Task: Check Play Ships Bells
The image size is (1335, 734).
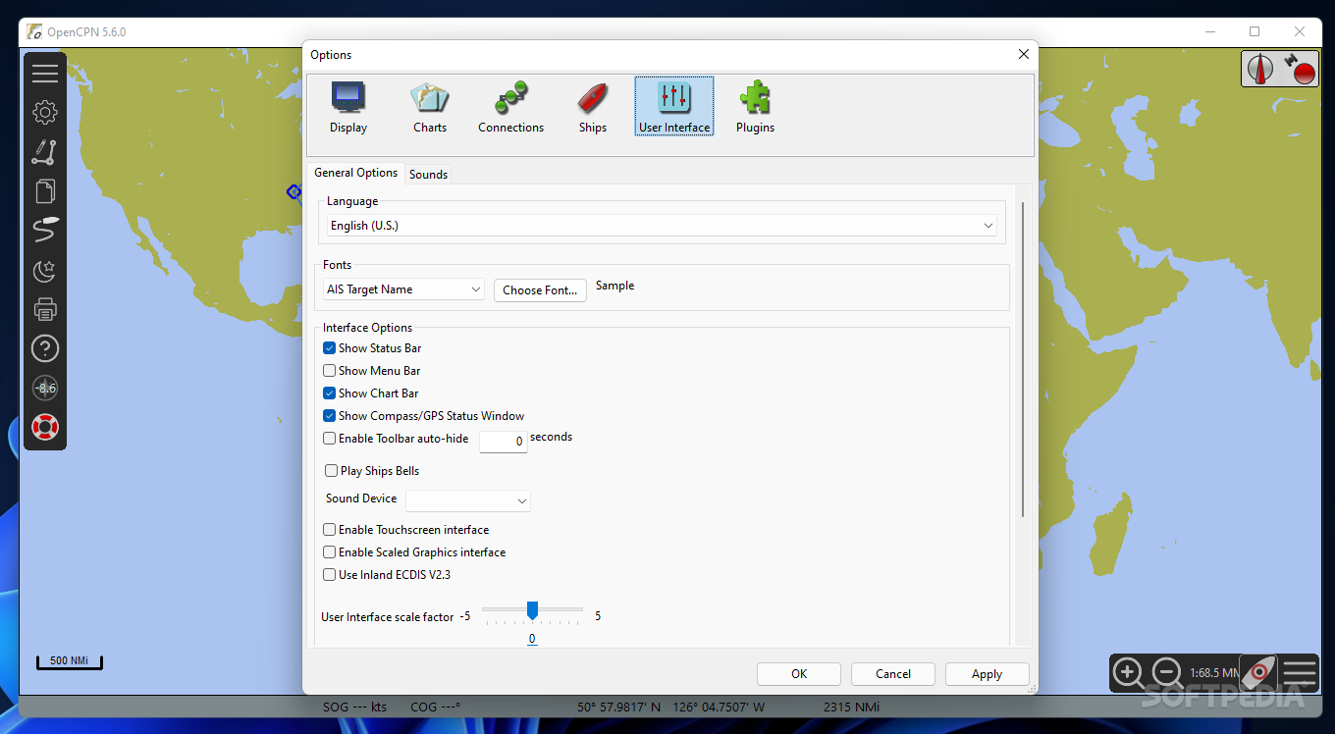Action: pos(332,471)
